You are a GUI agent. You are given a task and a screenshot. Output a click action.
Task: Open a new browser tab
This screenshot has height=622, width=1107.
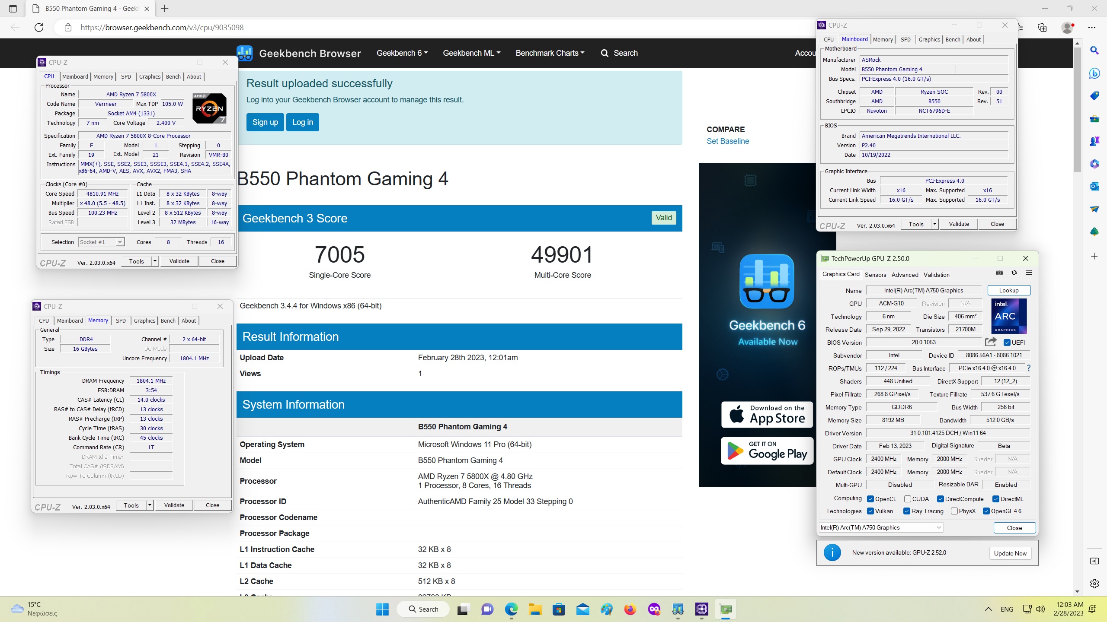click(165, 9)
